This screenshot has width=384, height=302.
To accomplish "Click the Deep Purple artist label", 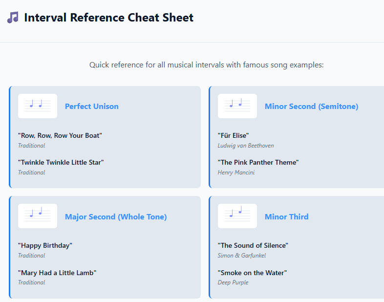I will click(x=233, y=282).
